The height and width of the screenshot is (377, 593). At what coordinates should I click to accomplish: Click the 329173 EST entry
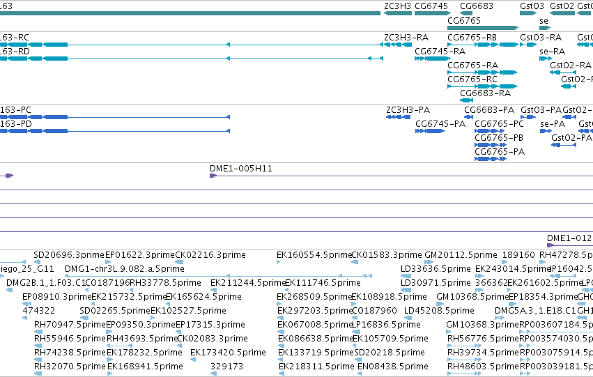coord(213,374)
